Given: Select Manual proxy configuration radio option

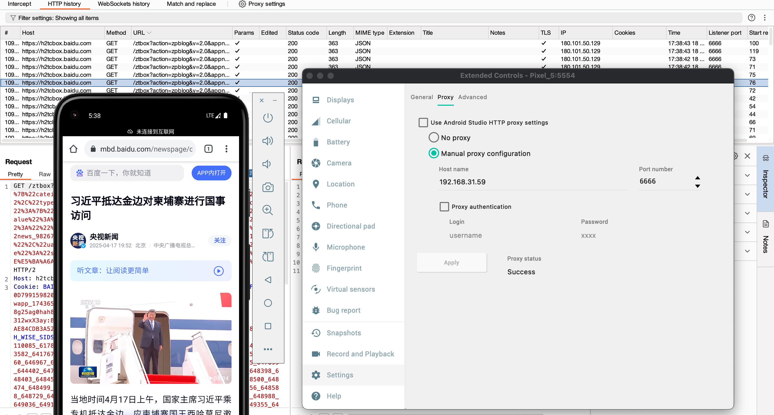Looking at the screenshot, I should click(434, 153).
